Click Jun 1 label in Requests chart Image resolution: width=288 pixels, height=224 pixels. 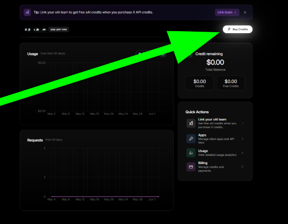click(152, 200)
